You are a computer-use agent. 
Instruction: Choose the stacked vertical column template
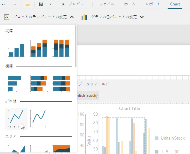pos(39,48)
